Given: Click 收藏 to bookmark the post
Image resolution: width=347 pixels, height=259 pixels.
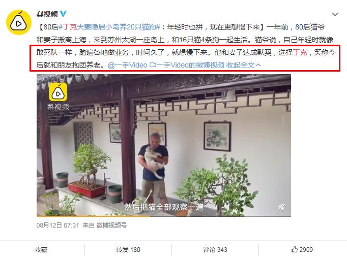Looking at the screenshot, I should (x=41, y=250).
